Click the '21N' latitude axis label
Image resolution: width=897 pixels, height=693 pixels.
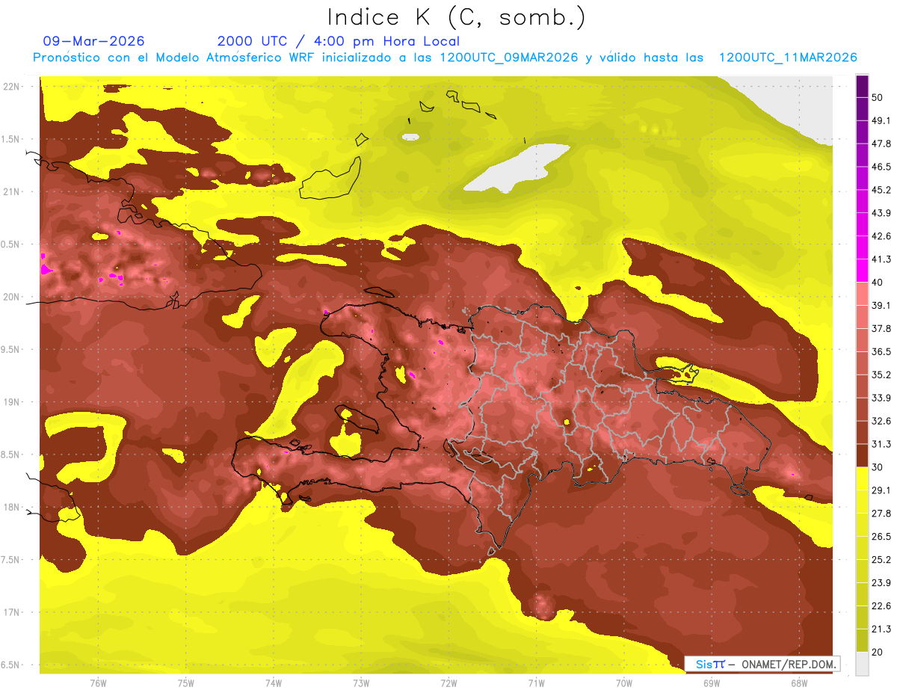[x=12, y=191]
